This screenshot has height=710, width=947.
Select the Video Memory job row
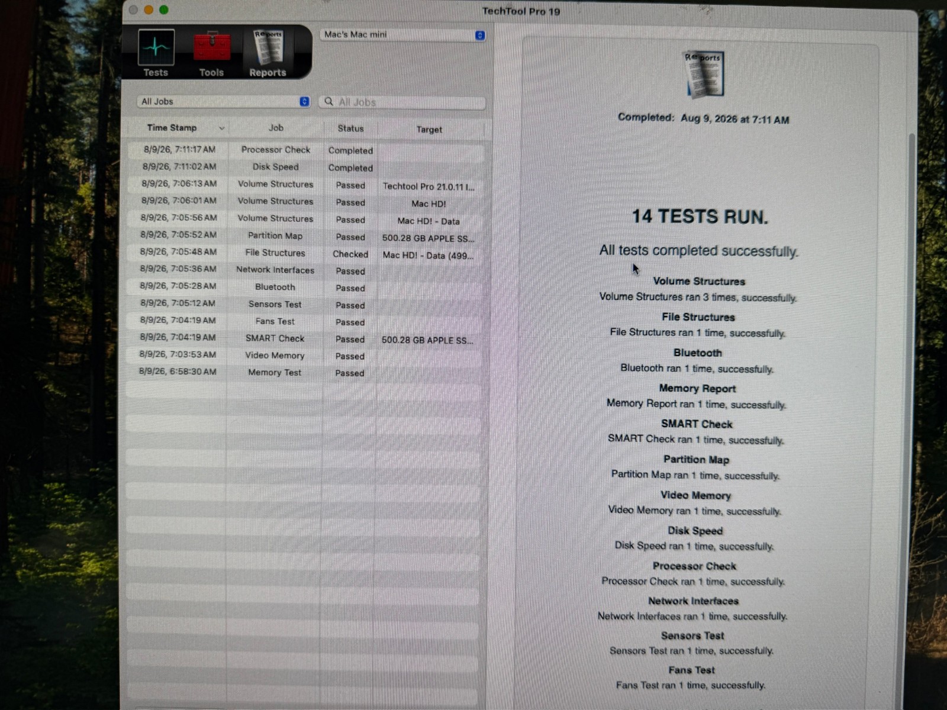point(305,356)
